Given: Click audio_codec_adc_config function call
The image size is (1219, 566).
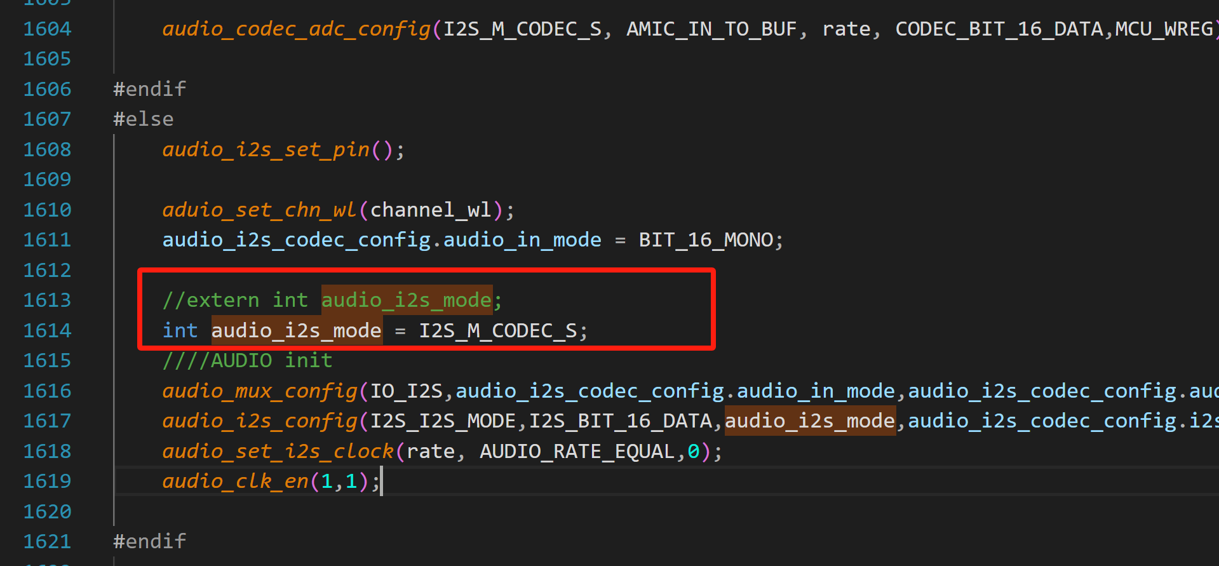Looking at the screenshot, I should (x=297, y=29).
